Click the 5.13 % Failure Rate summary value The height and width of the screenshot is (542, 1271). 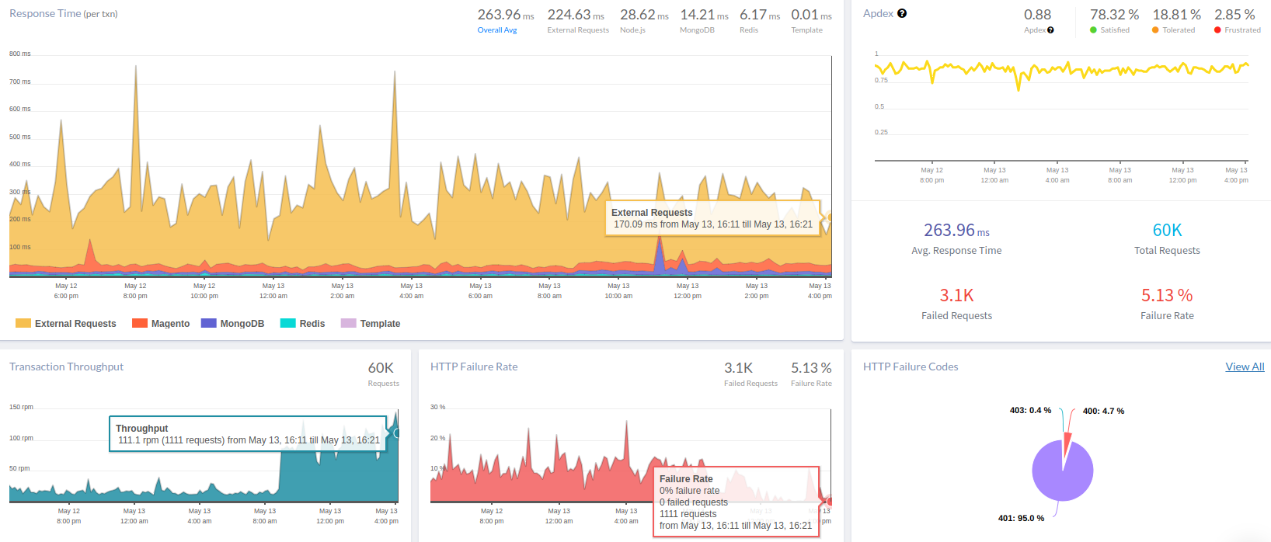[1166, 295]
